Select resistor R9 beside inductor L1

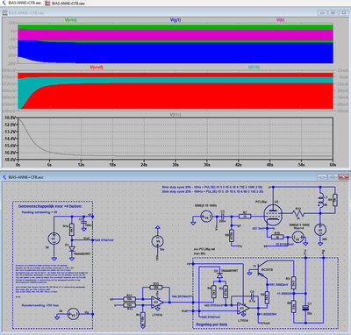(x=335, y=201)
